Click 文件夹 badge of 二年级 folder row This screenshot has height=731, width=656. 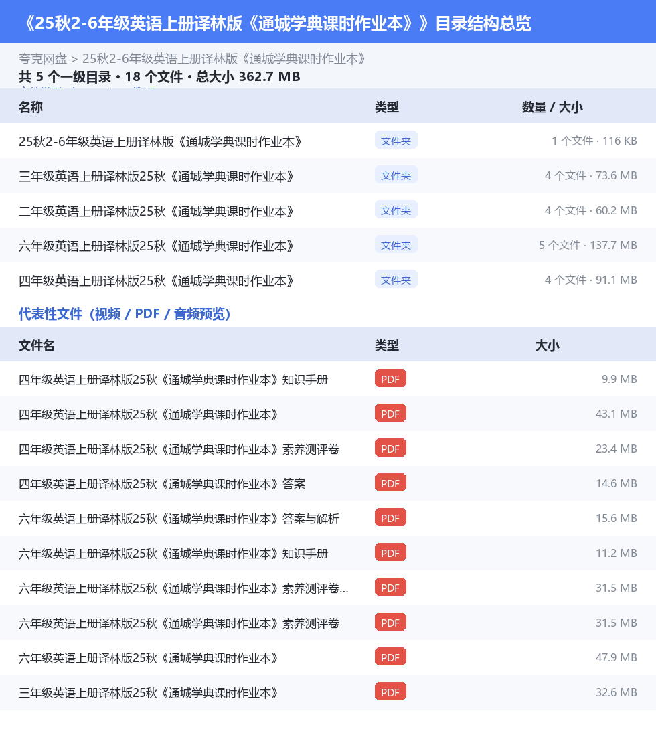pos(396,210)
